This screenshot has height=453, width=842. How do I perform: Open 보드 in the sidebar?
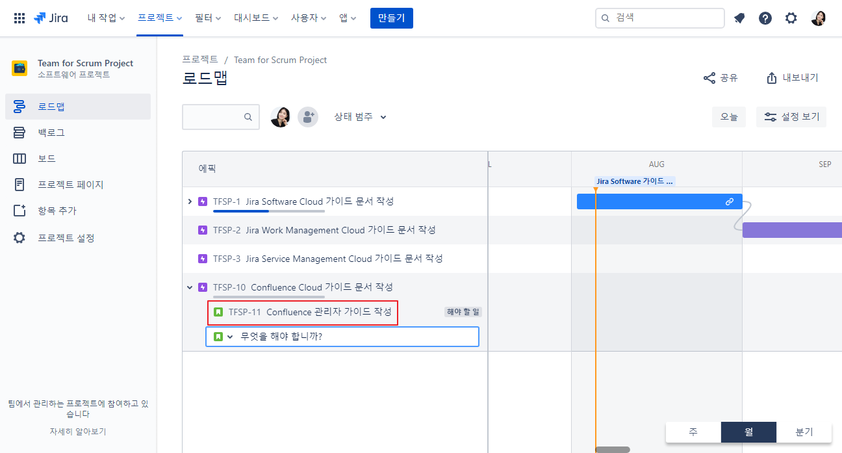78,159
